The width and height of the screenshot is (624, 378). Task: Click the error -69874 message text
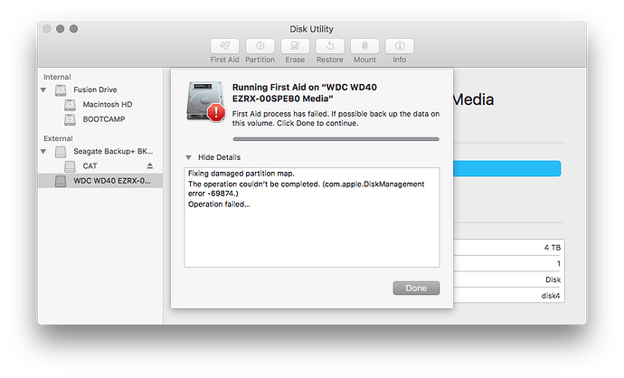pyautogui.click(x=306, y=189)
